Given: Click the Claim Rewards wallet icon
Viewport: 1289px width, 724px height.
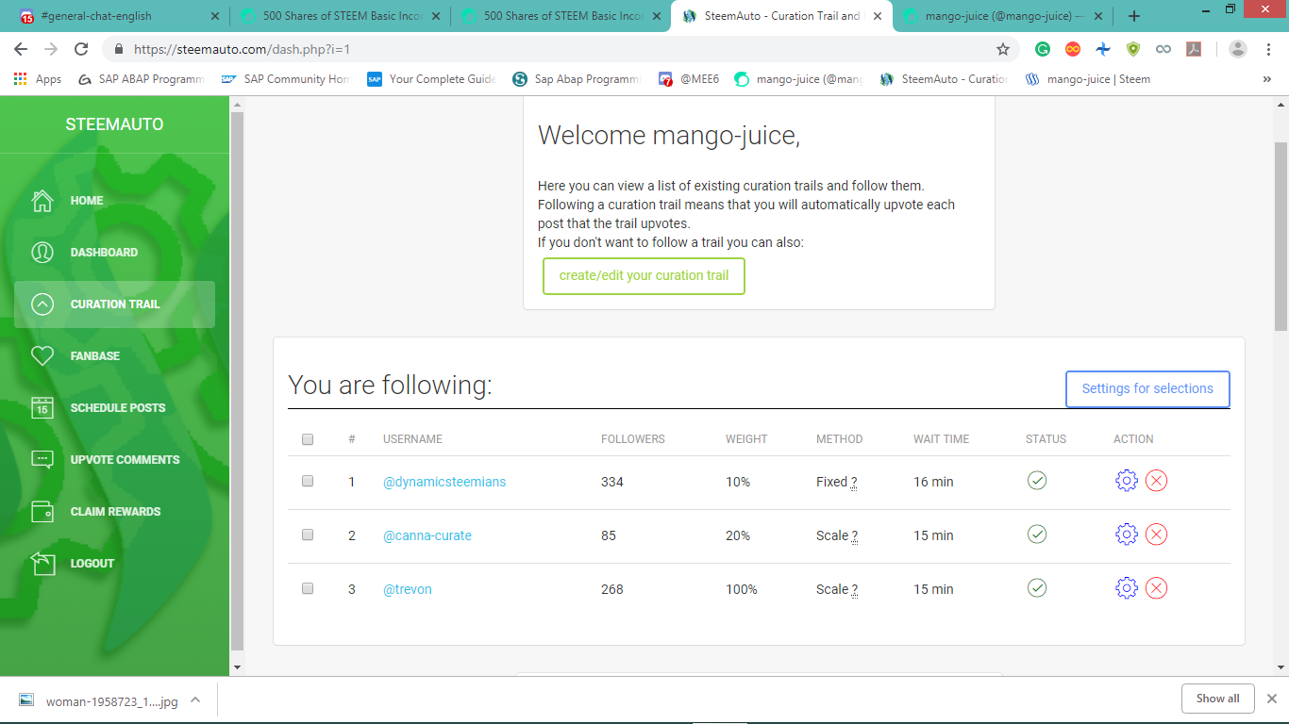Looking at the screenshot, I should pos(42,511).
